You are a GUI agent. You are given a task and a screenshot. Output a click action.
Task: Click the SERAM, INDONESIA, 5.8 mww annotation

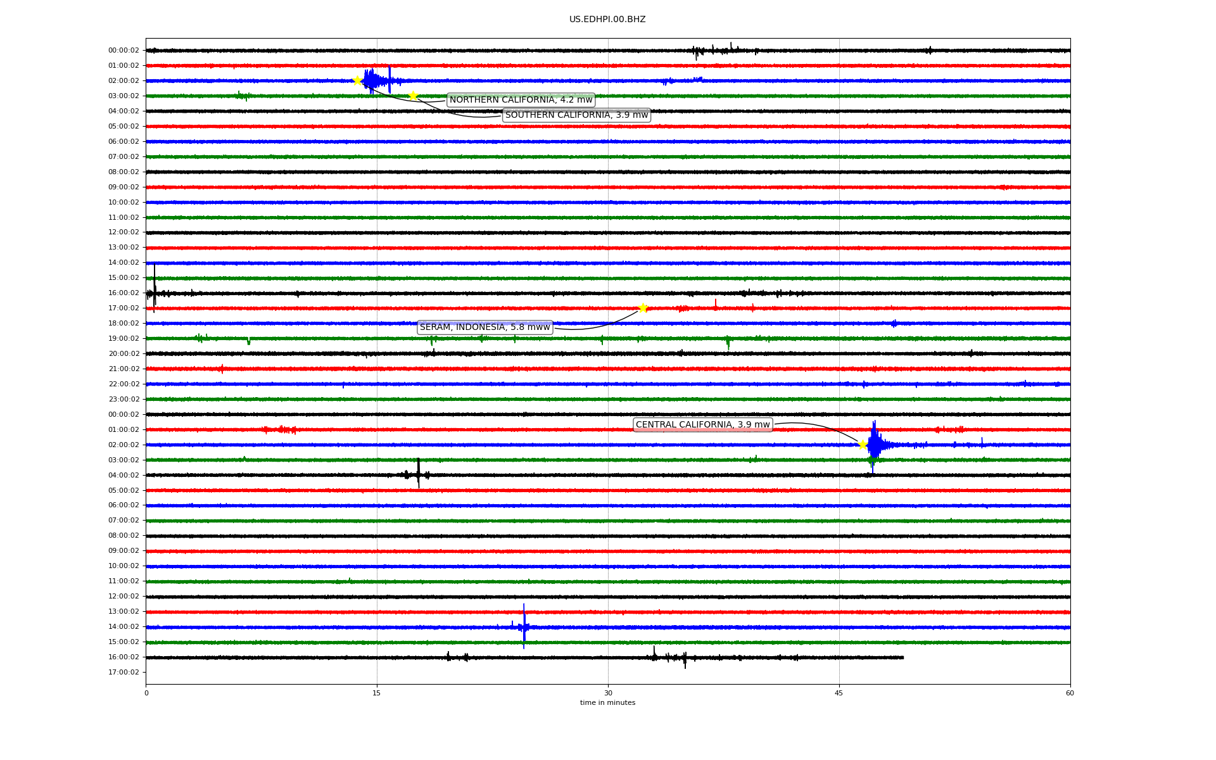(484, 327)
